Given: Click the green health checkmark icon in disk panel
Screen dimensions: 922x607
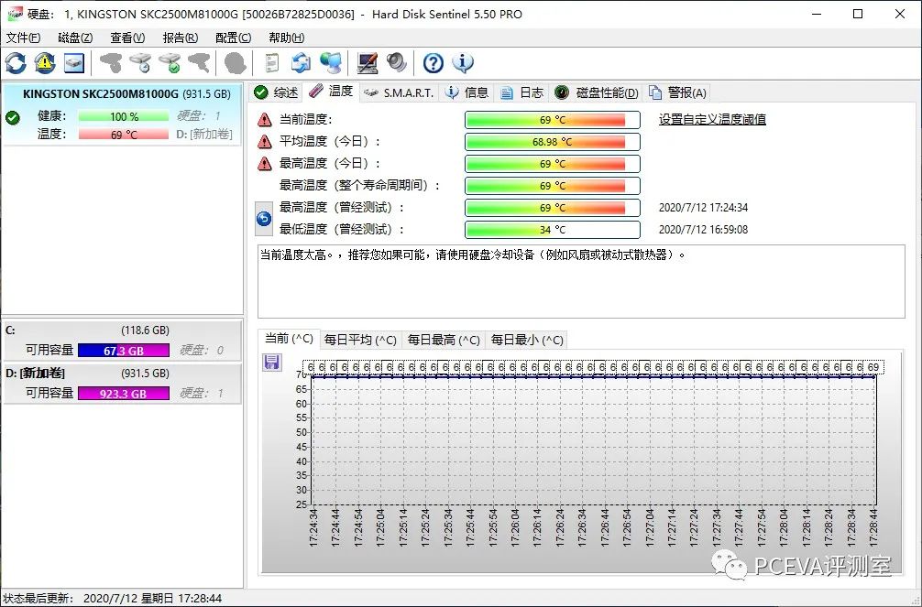Looking at the screenshot, I should [x=12, y=117].
